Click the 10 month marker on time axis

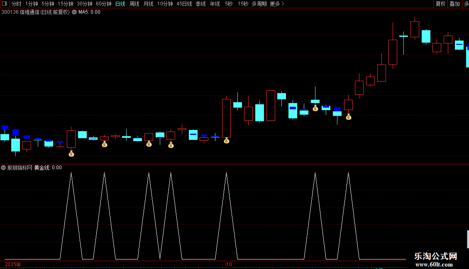tap(229, 264)
